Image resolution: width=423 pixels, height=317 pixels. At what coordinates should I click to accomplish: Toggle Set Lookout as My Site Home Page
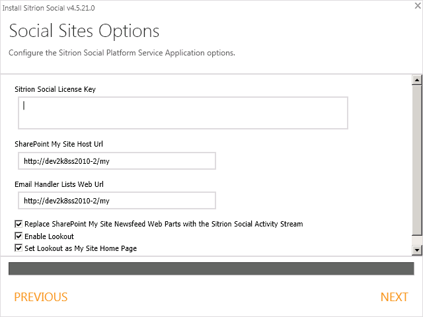click(19, 248)
